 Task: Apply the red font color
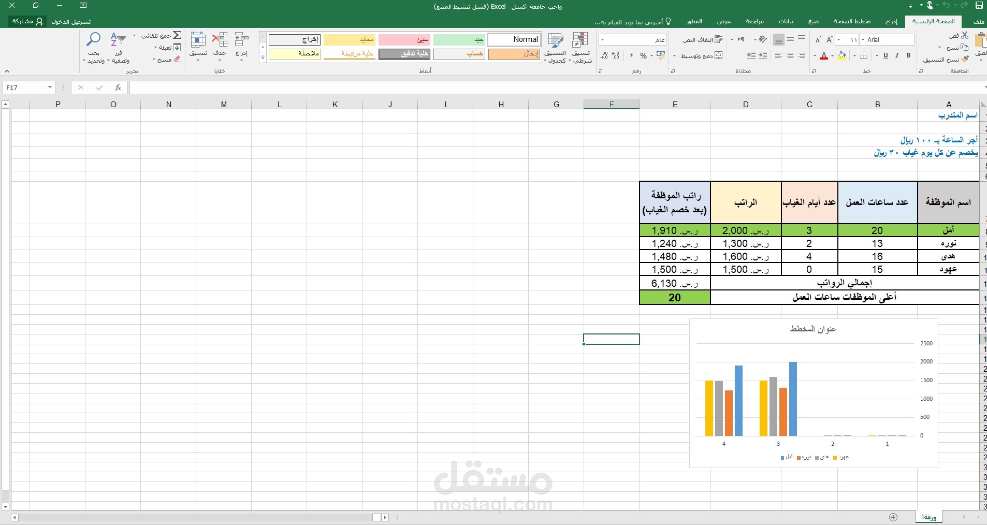coord(824,55)
